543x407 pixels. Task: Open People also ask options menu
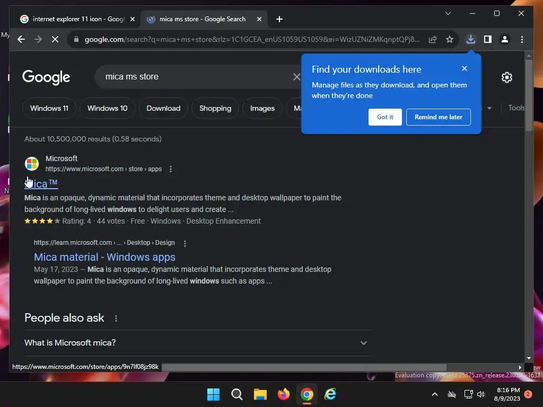coord(116,318)
